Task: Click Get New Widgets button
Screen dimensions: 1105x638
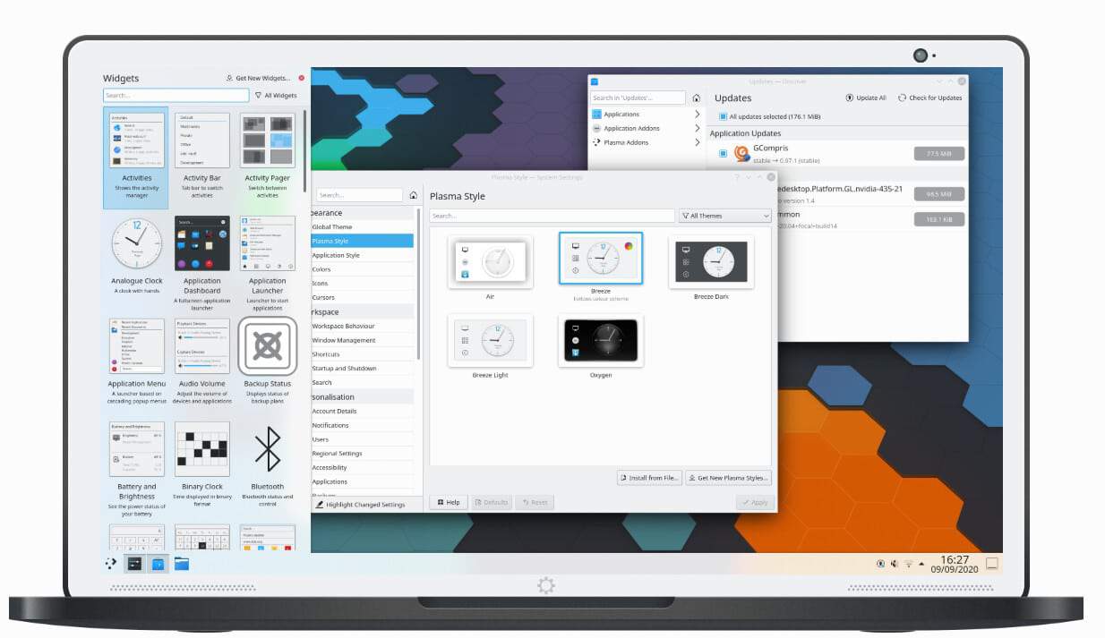Action: (x=258, y=78)
